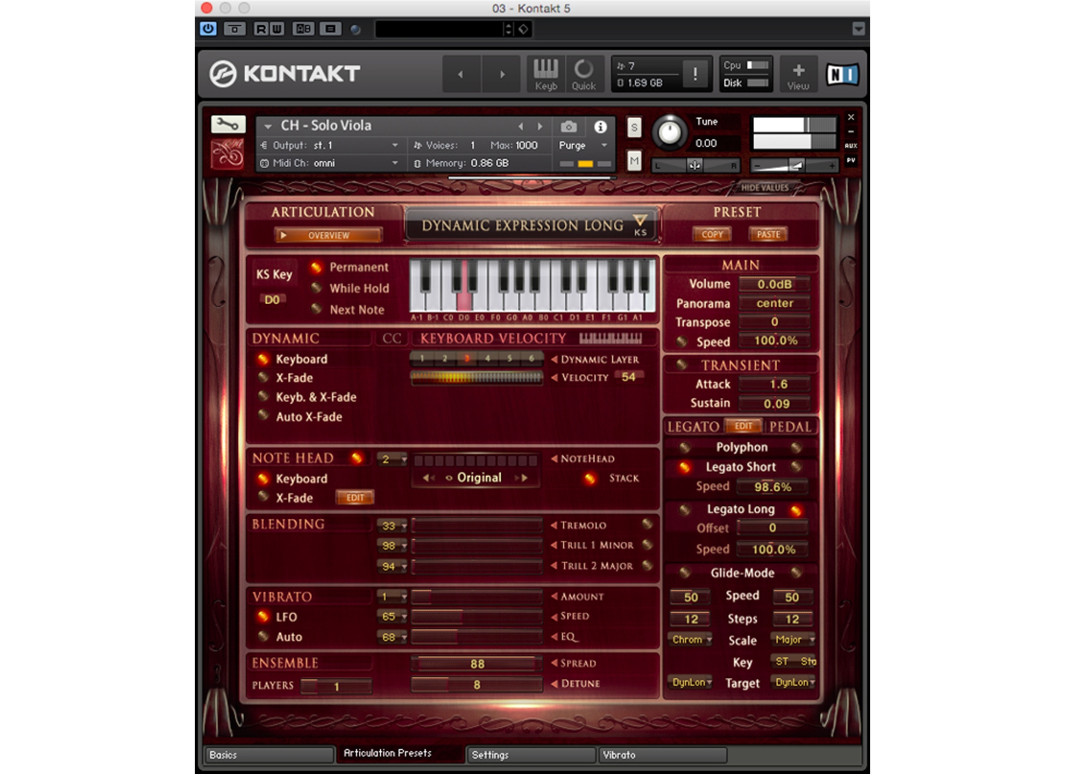Toggle the Stack option
1065x774 pixels.
click(x=590, y=478)
